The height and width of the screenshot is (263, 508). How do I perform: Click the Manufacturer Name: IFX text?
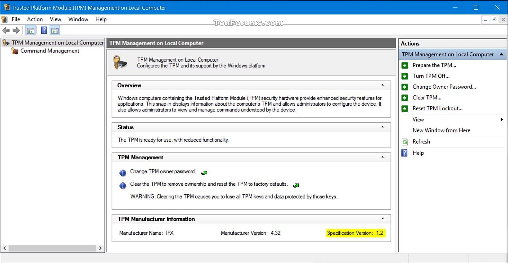click(146, 233)
